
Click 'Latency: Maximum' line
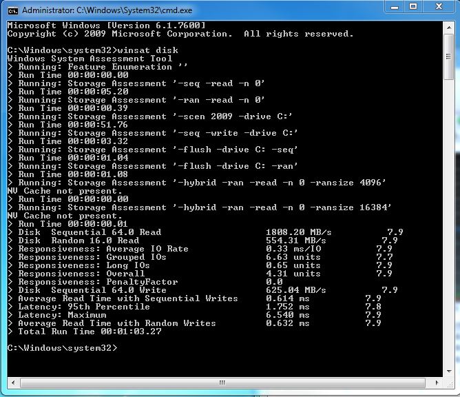coord(62,315)
